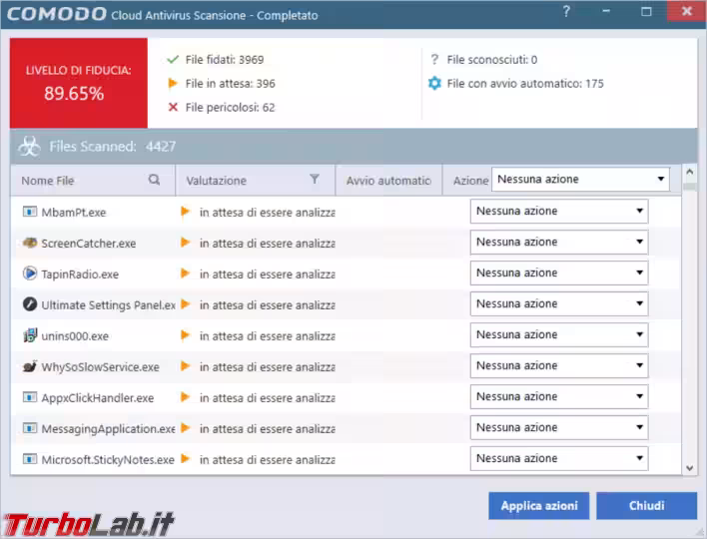Screen dimensions: 707x539
Task: Click the search icon in Nome File header
Action: [x=154, y=180]
